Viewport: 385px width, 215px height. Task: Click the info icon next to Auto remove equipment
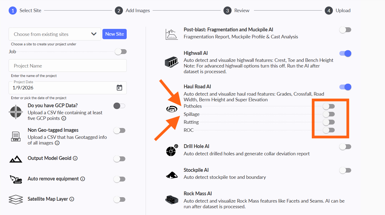point(83,179)
